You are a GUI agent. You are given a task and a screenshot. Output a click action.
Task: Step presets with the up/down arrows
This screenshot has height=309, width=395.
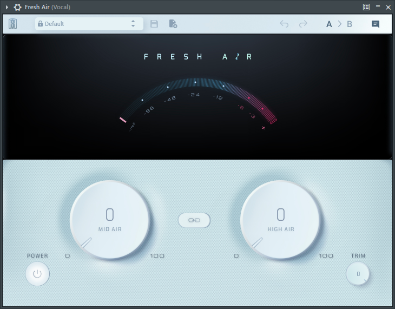click(133, 24)
